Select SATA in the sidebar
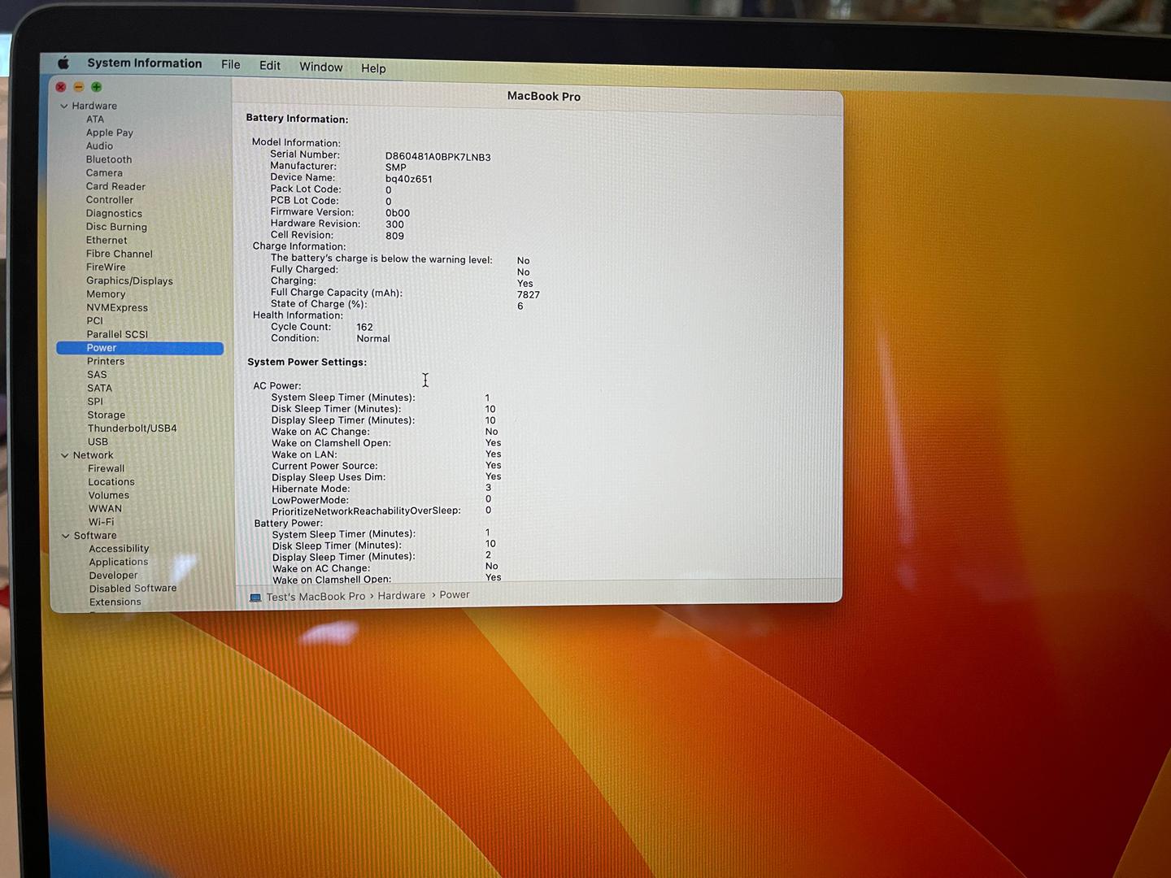 click(x=100, y=388)
